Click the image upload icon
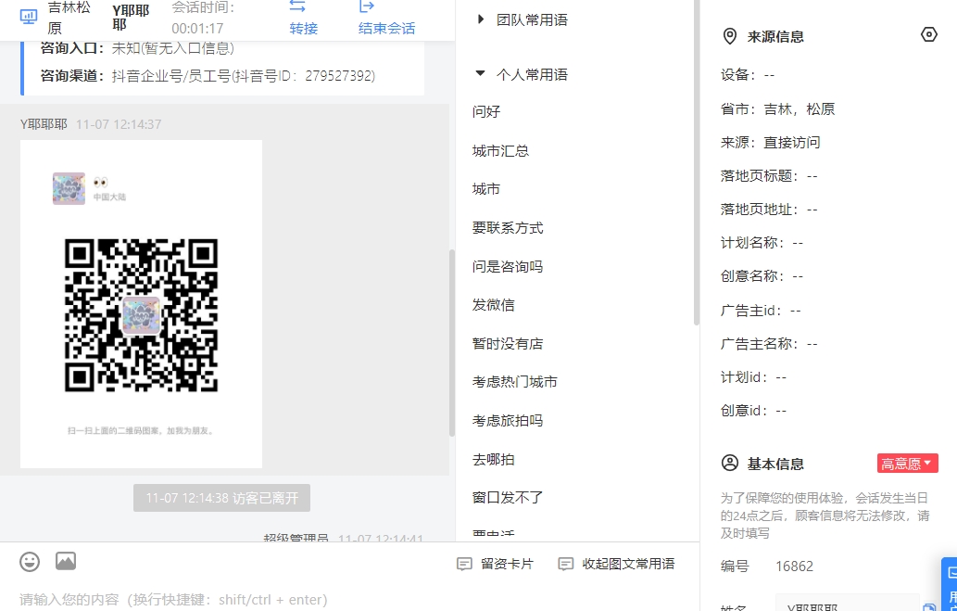The height and width of the screenshot is (611, 957). tap(66, 561)
